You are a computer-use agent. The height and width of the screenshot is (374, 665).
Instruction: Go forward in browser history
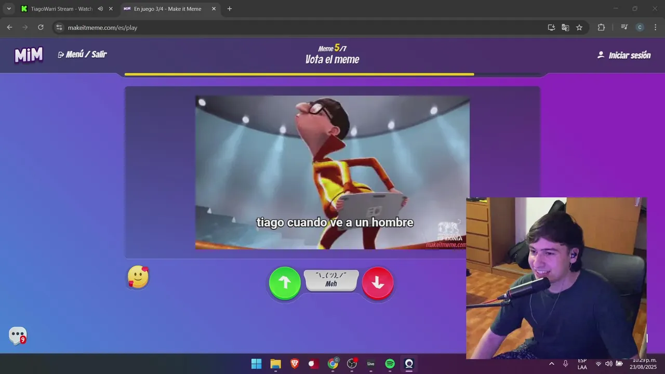[25, 28]
